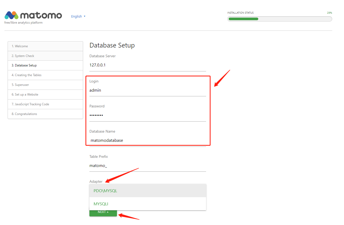Image resolution: width=344 pixels, height=225 pixels.
Task: Go to step 2. System Check
Action: coord(45,56)
